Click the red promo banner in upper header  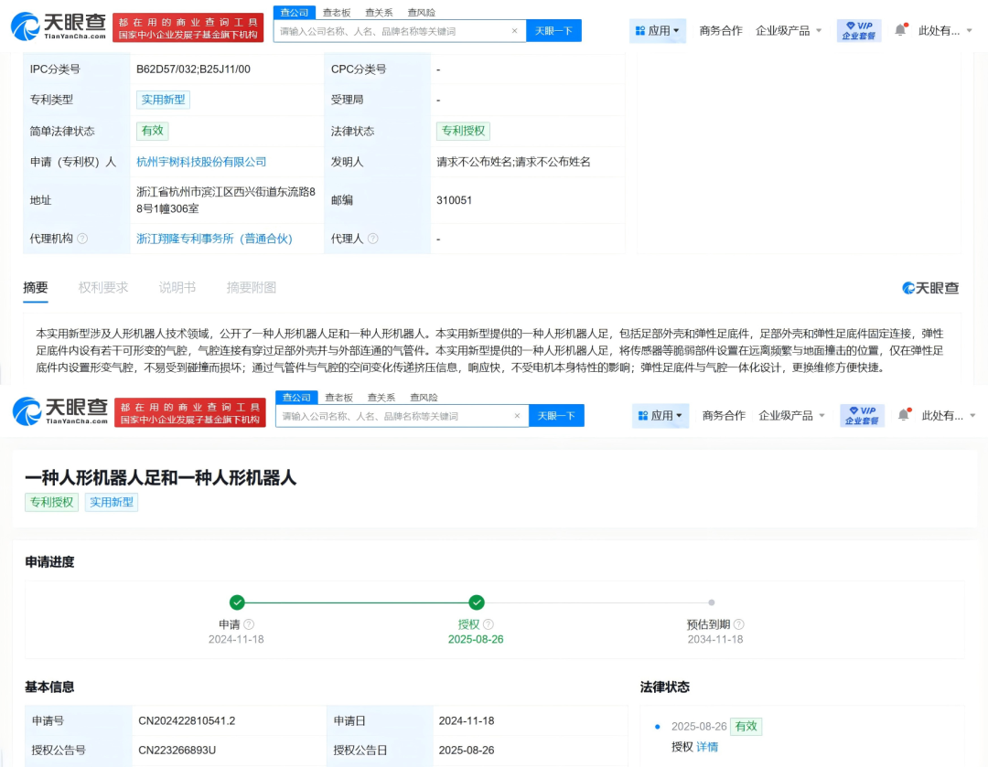pos(188,27)
